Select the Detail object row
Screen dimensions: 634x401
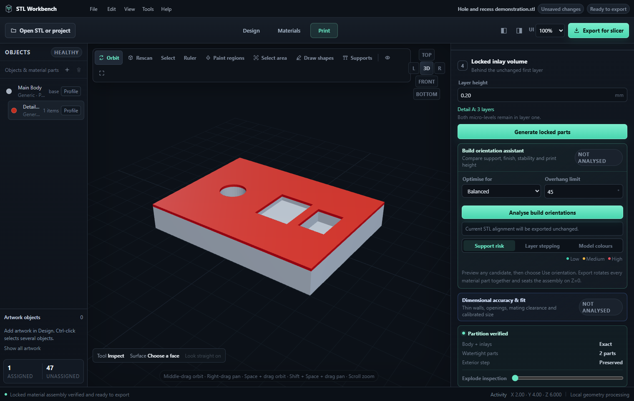[x=46, y=110]
